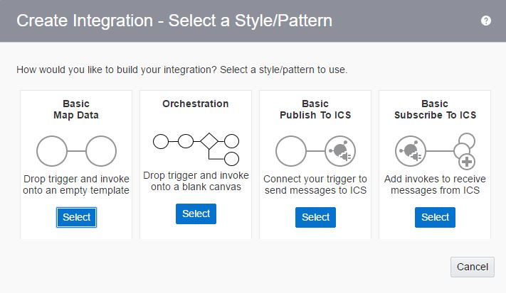
Task: Cancel the Create Integration dialog
Action: click(473, 267)
